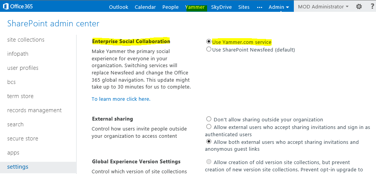This screenshot has width=376, height=174.
Task: Open Yammer from the navigation bar
Action: click(195, 7)
